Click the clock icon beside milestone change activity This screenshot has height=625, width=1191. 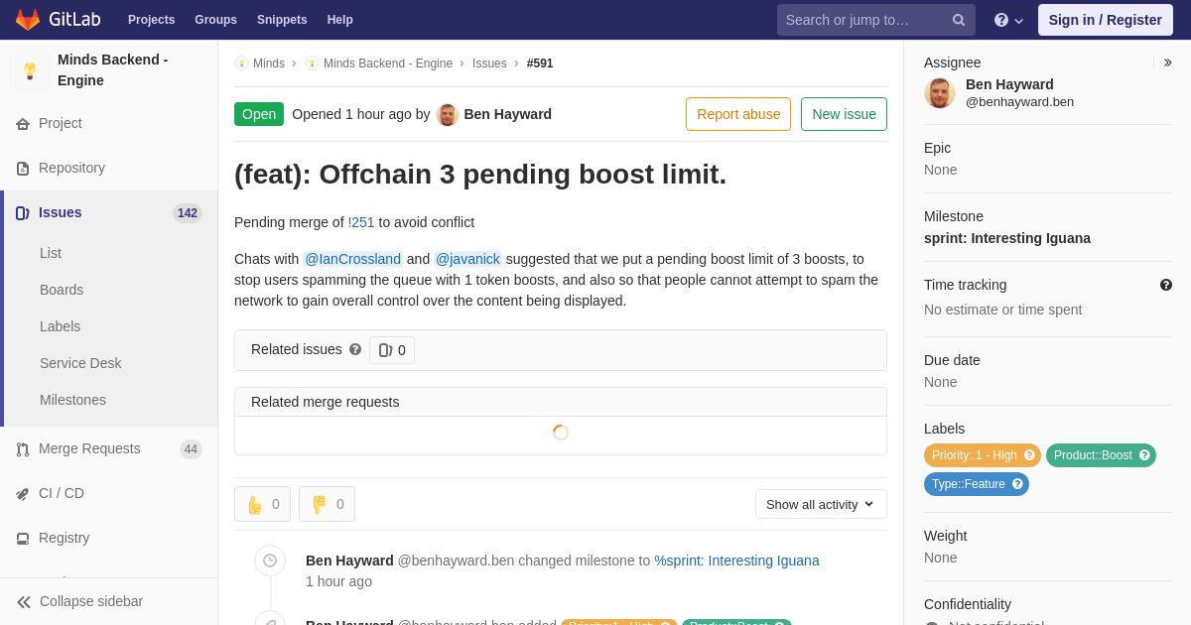pos(270,561)
